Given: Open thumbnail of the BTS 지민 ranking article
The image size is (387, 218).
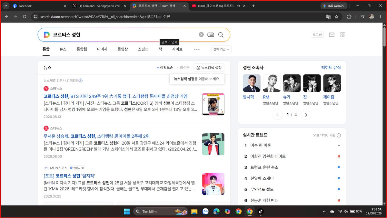Looking at the screenshot, I should 213,104.
